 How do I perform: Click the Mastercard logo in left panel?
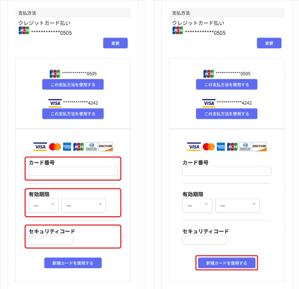pos(55,147)
